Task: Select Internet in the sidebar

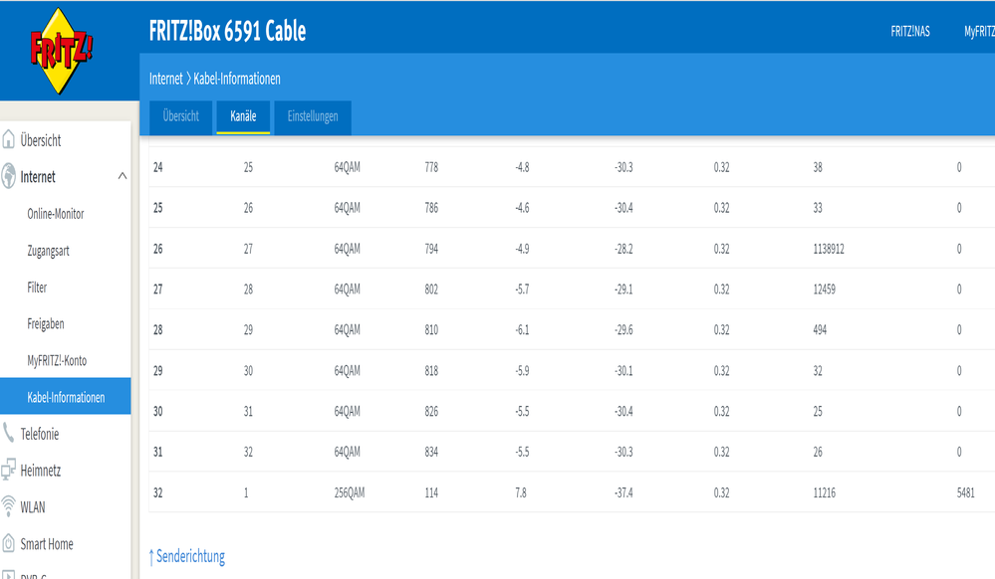Action: tap(38, 177)
